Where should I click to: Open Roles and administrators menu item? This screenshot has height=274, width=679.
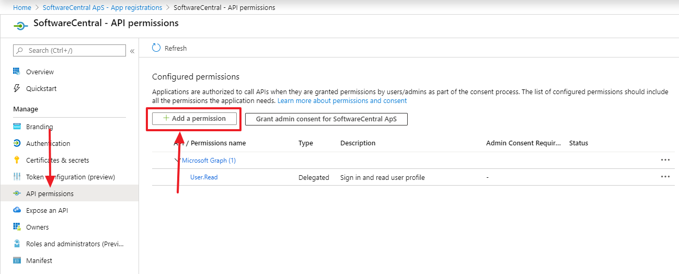(75, 244)
